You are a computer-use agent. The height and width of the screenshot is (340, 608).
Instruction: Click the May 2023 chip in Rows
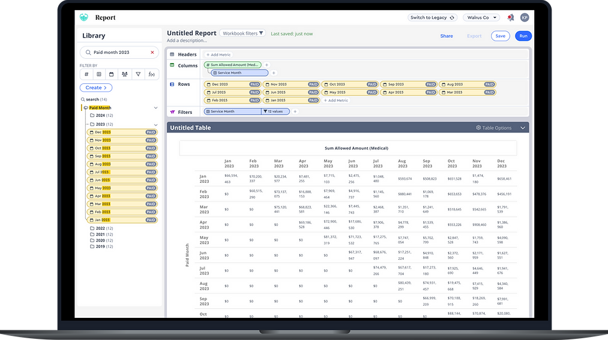coord(350,92)
